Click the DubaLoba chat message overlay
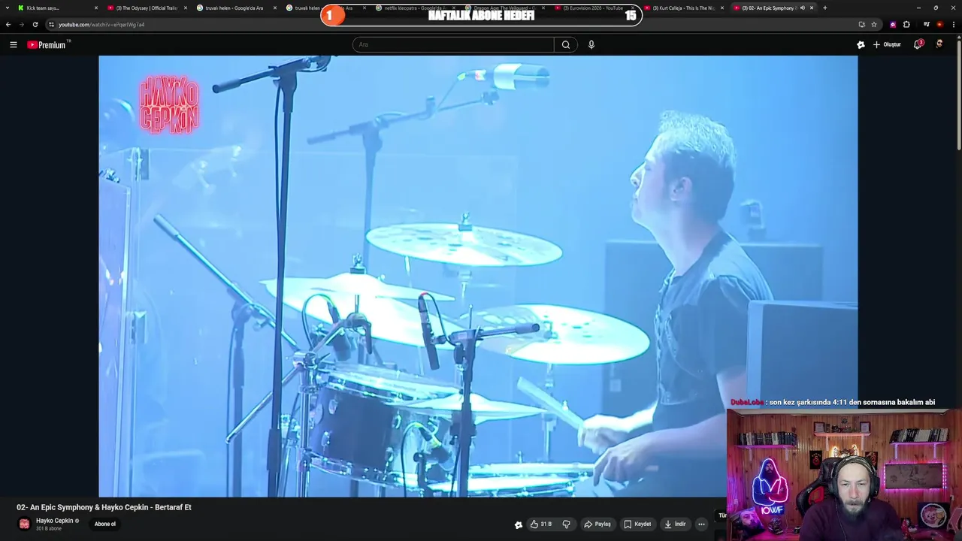 (x=833, y=402)
